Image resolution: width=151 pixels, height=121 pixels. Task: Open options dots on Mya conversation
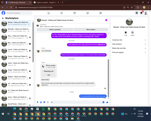click(27, 44)
